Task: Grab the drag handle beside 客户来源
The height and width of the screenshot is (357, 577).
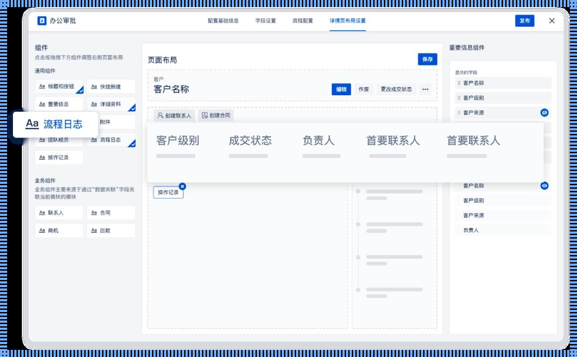Action: coord(459,113)
